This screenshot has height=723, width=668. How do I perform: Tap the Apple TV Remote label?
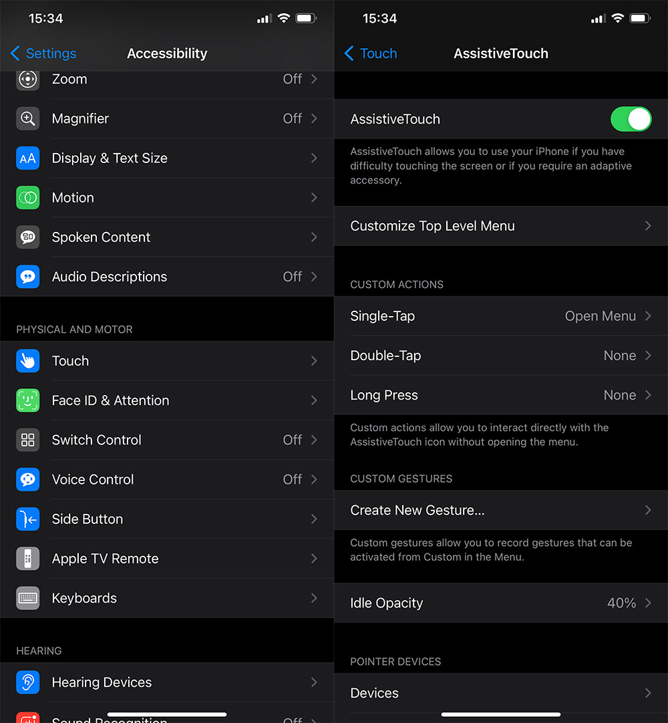coord(105,559)
